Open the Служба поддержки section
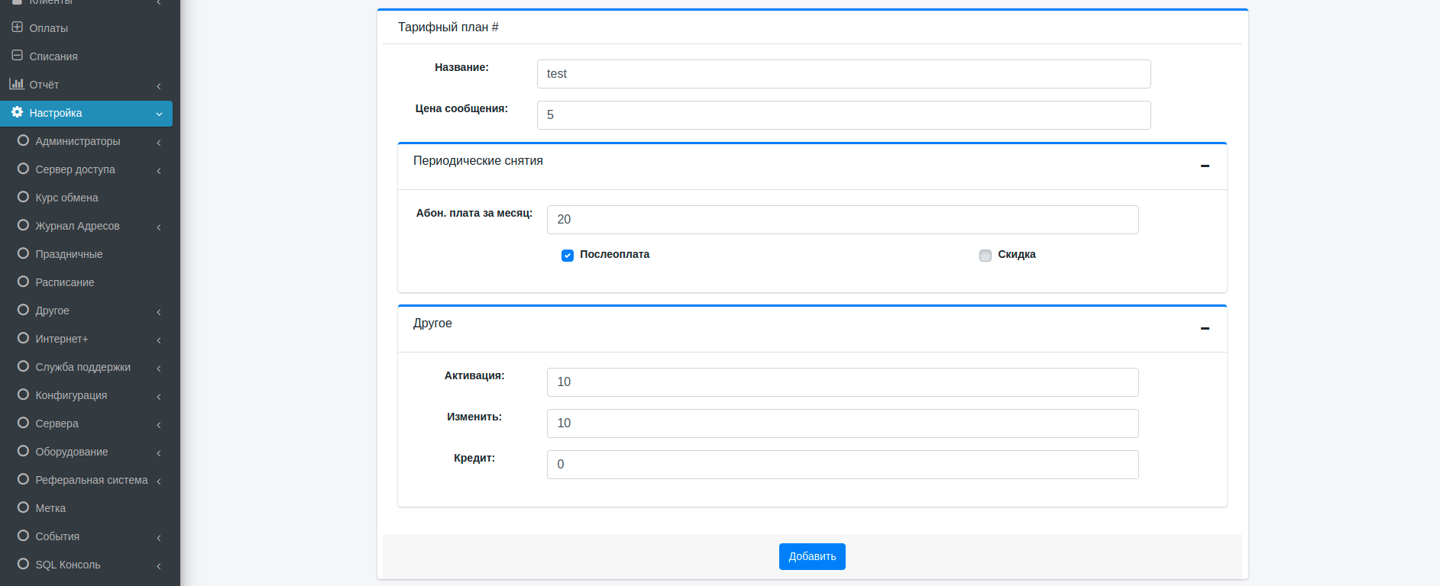1440x586 pixels. coord(83,367)
